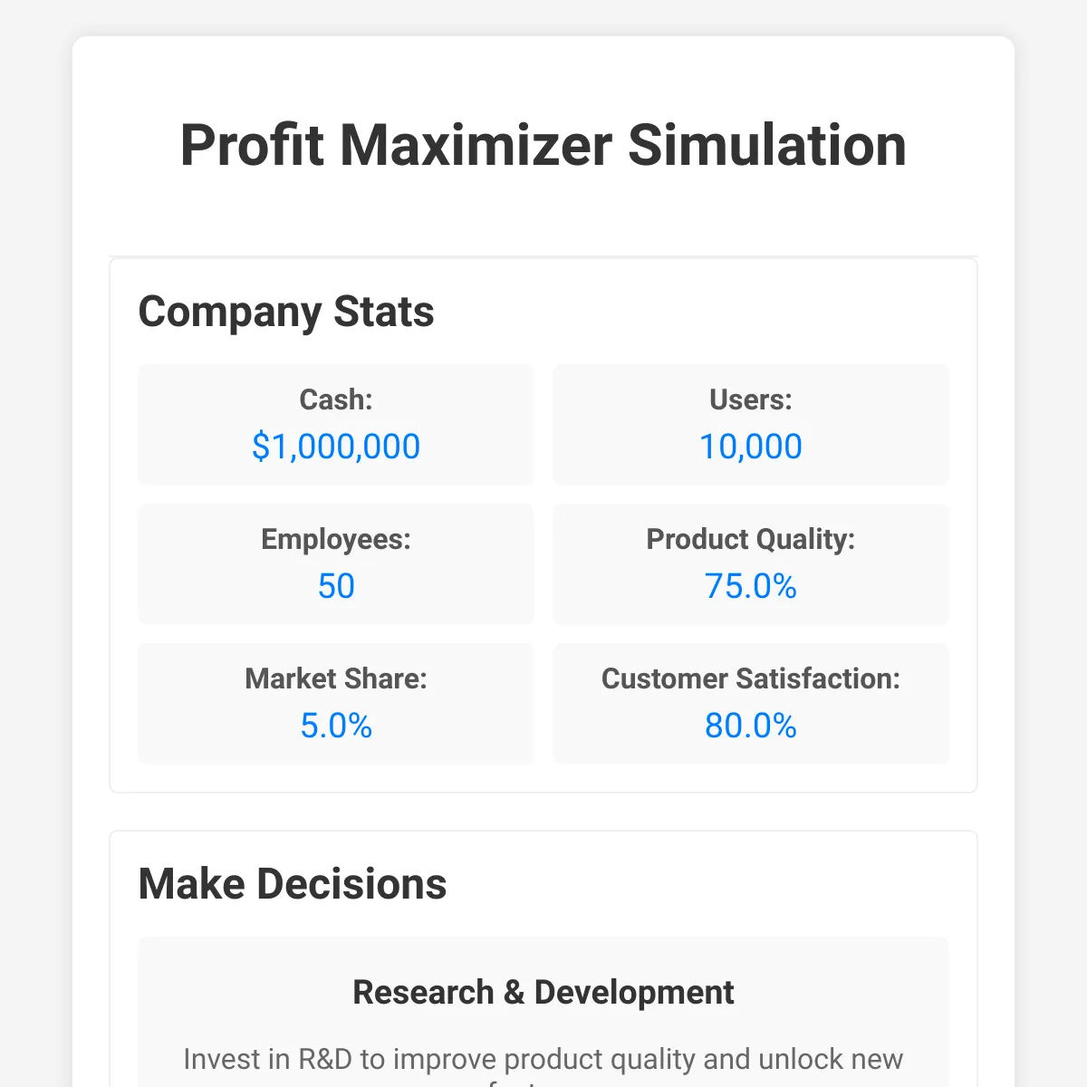Click the R&D investment description text
This screenshot has width=1087, height=1087.
click(543, 1058)
